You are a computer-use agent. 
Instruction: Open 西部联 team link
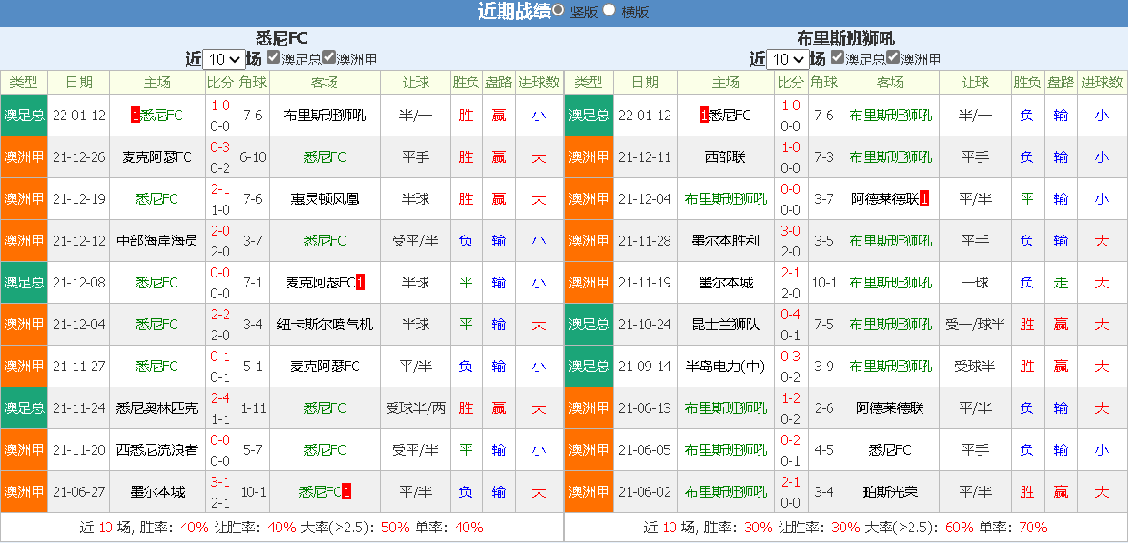pos(726,157)
